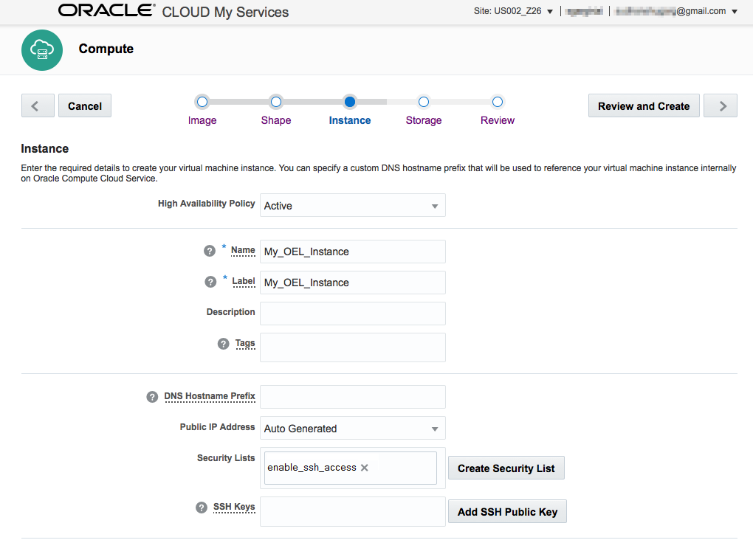Click inside the Description input field
753x540 pixels.
click(352, 313)
